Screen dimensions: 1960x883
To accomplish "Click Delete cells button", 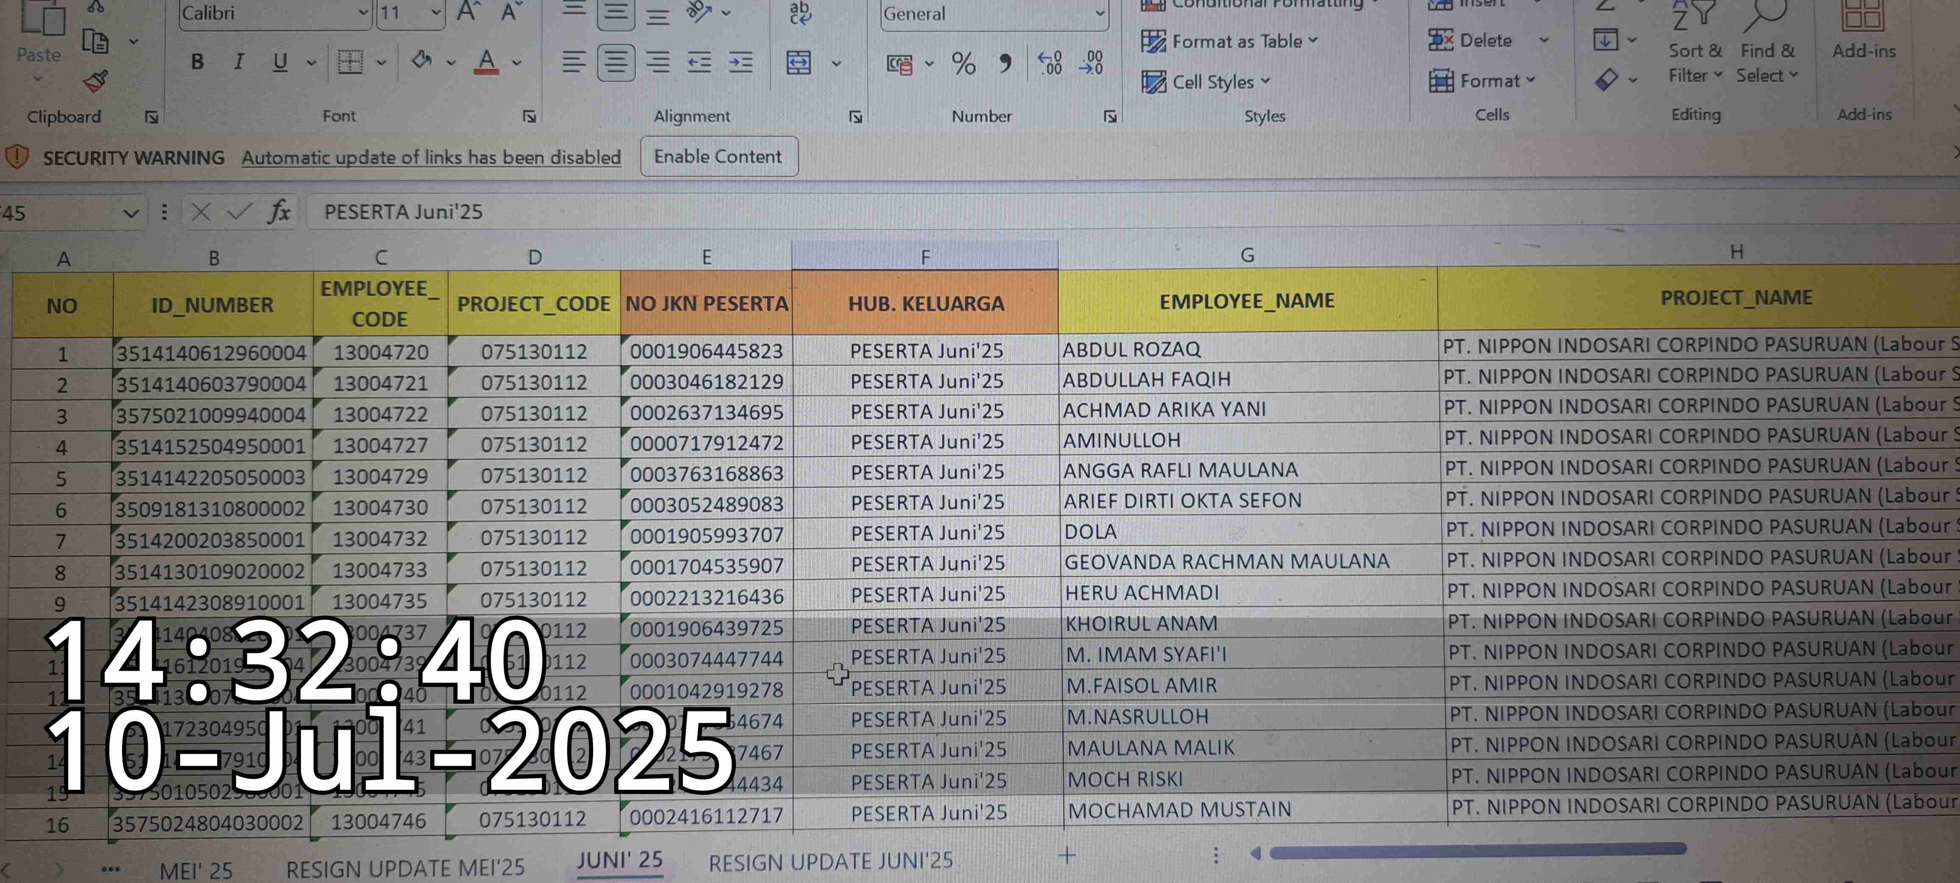I will tap(1470, 39).
